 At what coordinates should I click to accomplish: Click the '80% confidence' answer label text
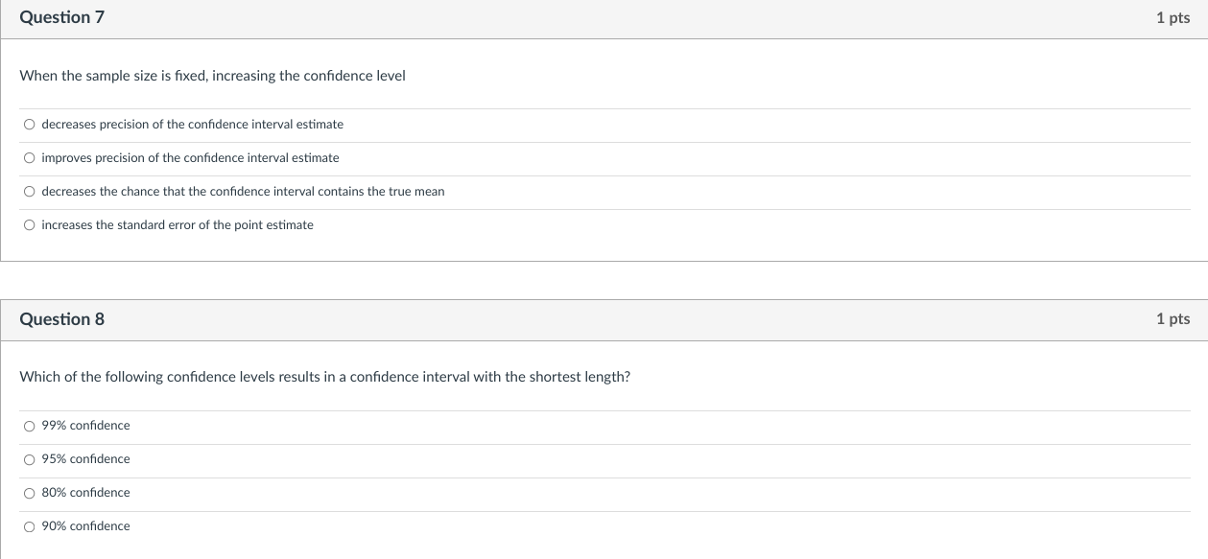(85, 493)
